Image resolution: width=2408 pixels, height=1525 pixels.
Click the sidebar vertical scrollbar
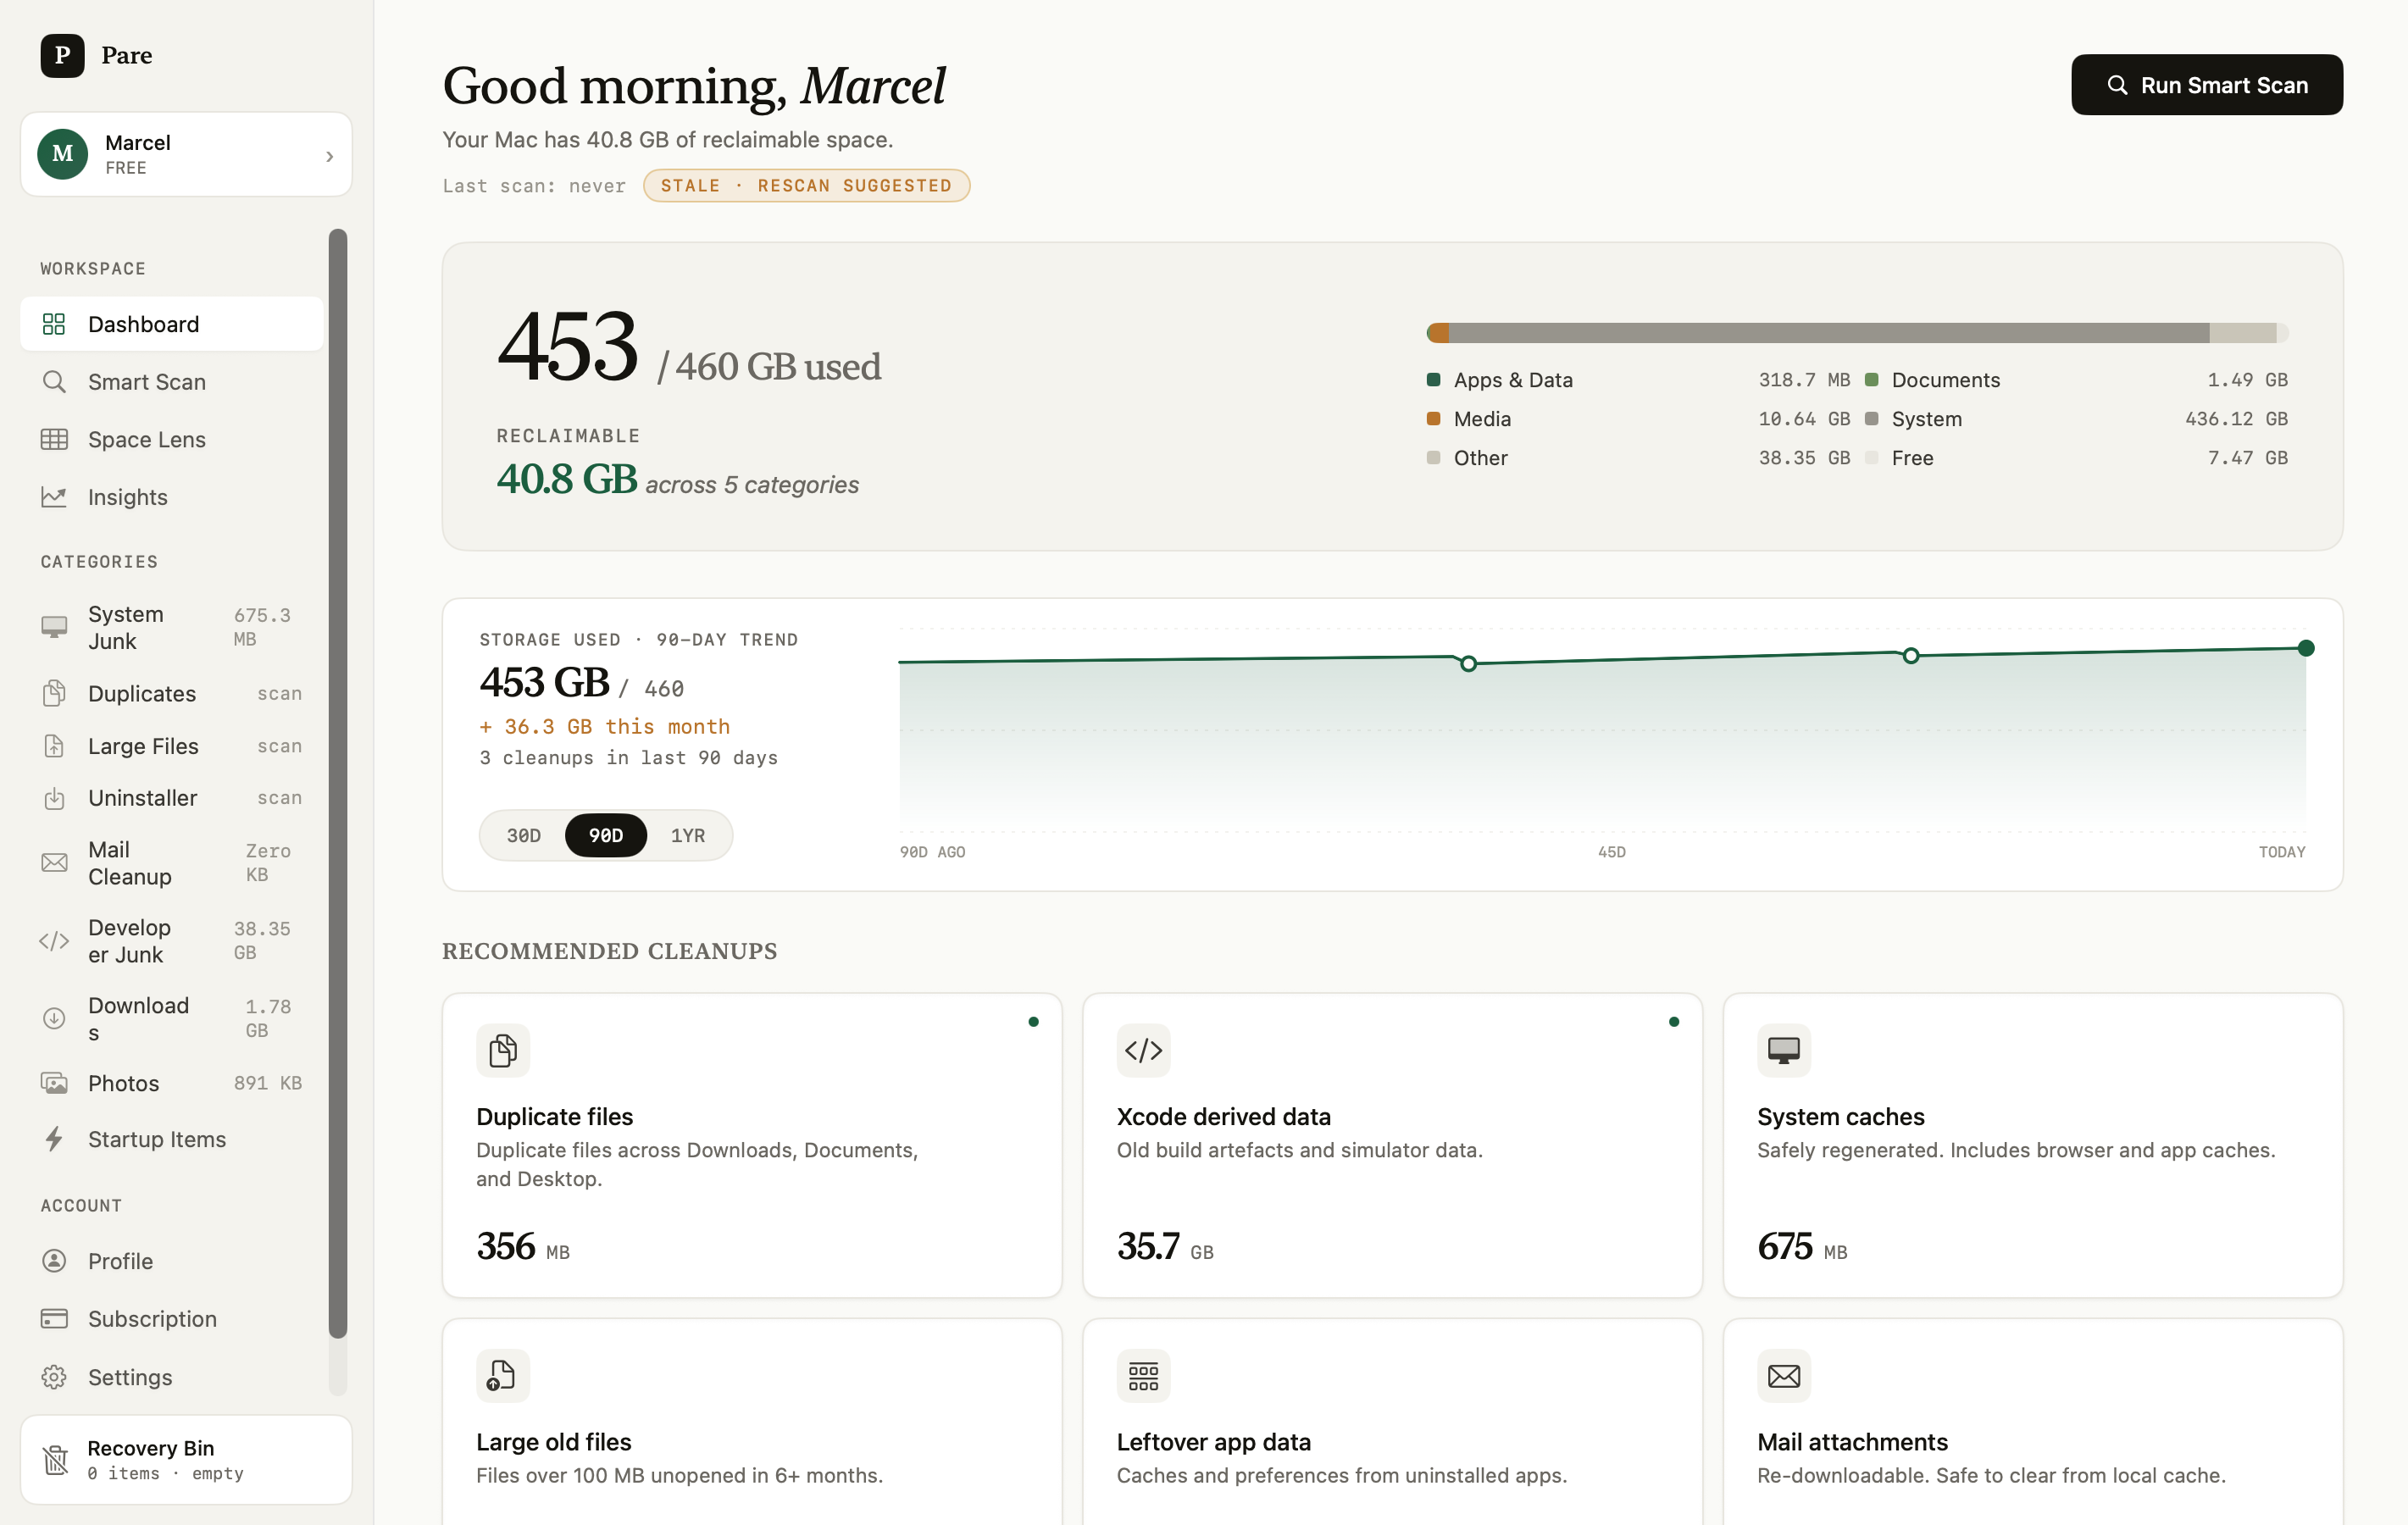[338, 784]
